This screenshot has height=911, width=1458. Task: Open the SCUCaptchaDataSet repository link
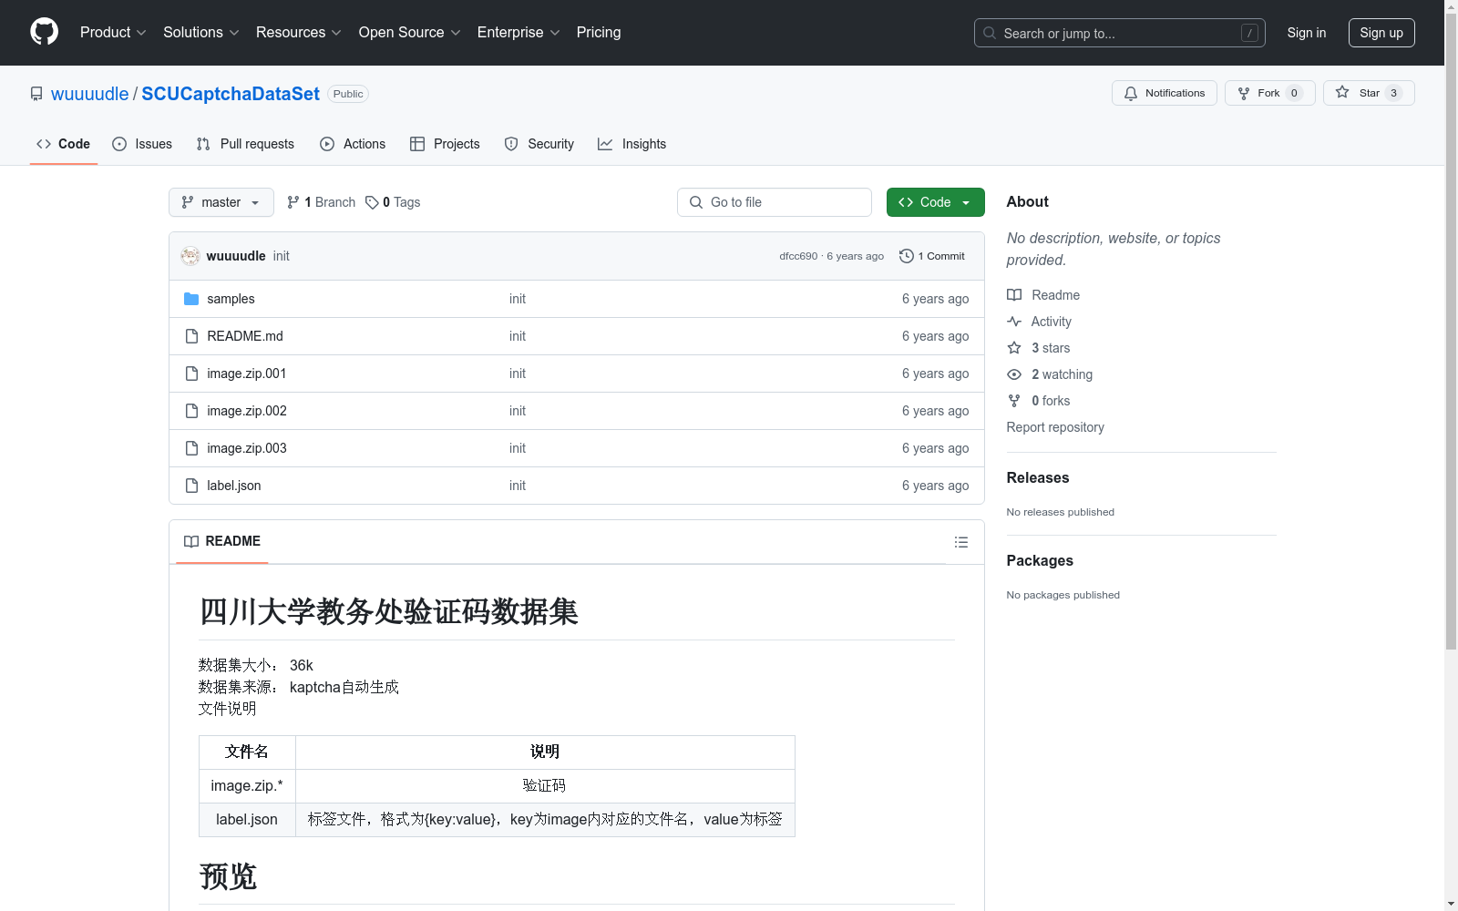(x=231, y=94)
